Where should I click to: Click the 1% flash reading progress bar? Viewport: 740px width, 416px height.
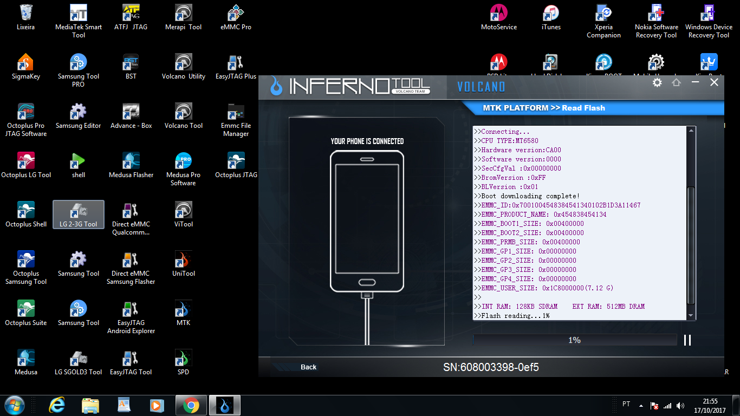[x=575, y=340]
